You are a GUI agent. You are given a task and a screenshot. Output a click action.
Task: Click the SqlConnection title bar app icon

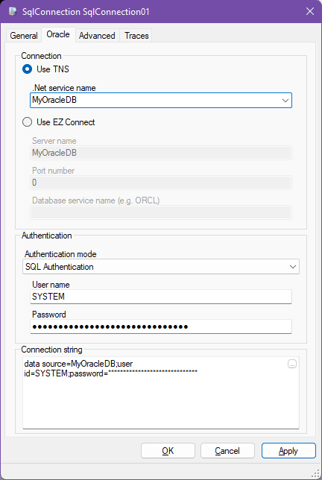pyautogui.click(x=13, y=12)
